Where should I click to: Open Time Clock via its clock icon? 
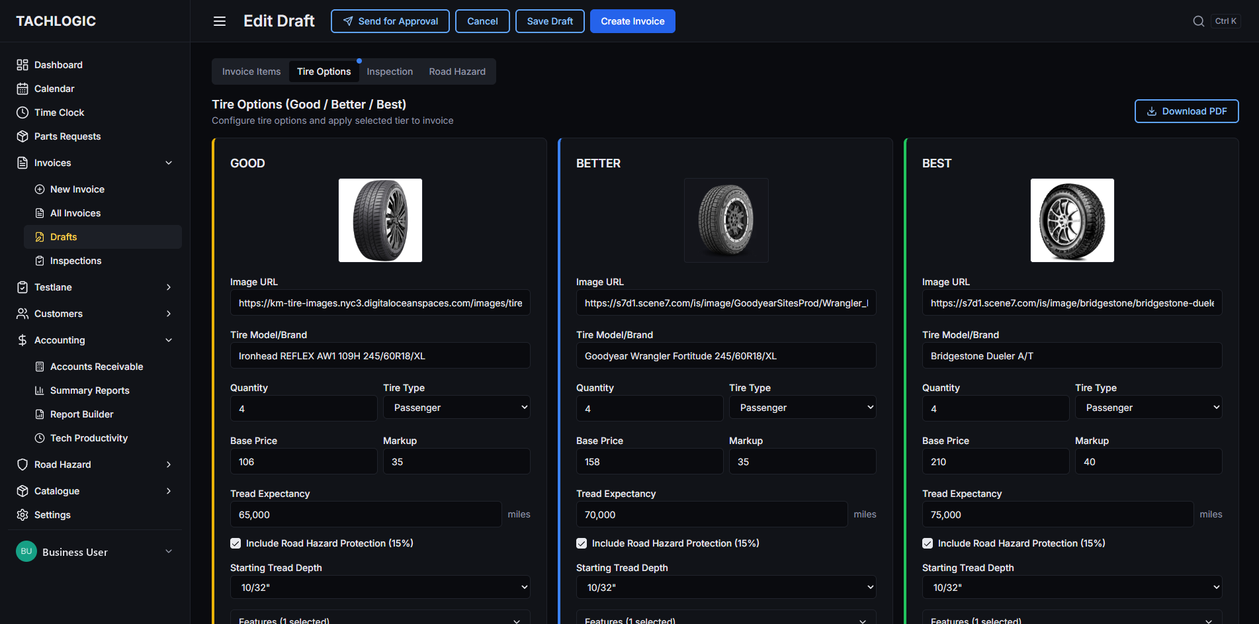[22, 112]
